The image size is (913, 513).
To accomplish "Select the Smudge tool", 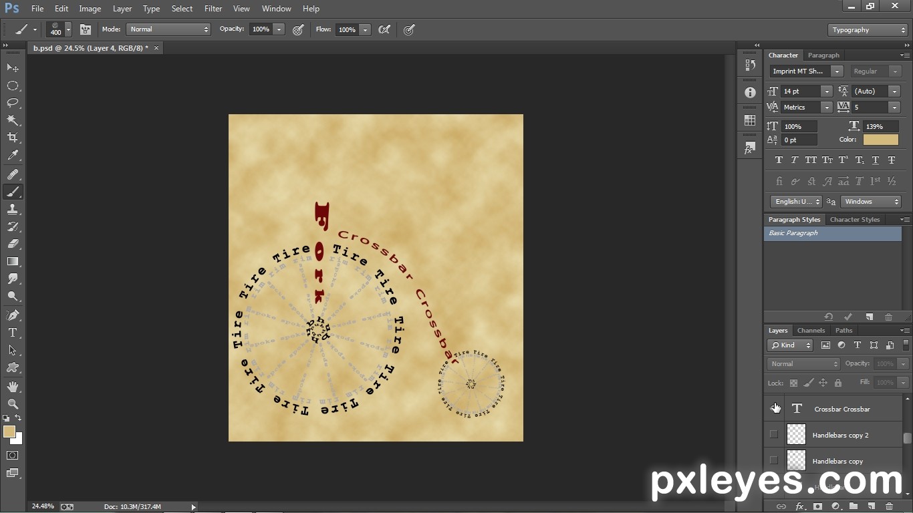I will pos(13,279).
